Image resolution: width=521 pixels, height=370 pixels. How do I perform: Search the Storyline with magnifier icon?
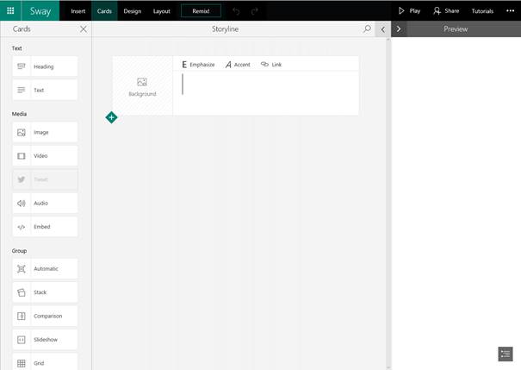[x=368, y=28]
